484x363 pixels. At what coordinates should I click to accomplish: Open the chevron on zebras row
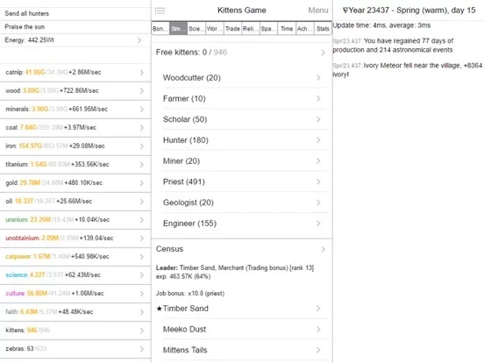click(x=142, y=349)
